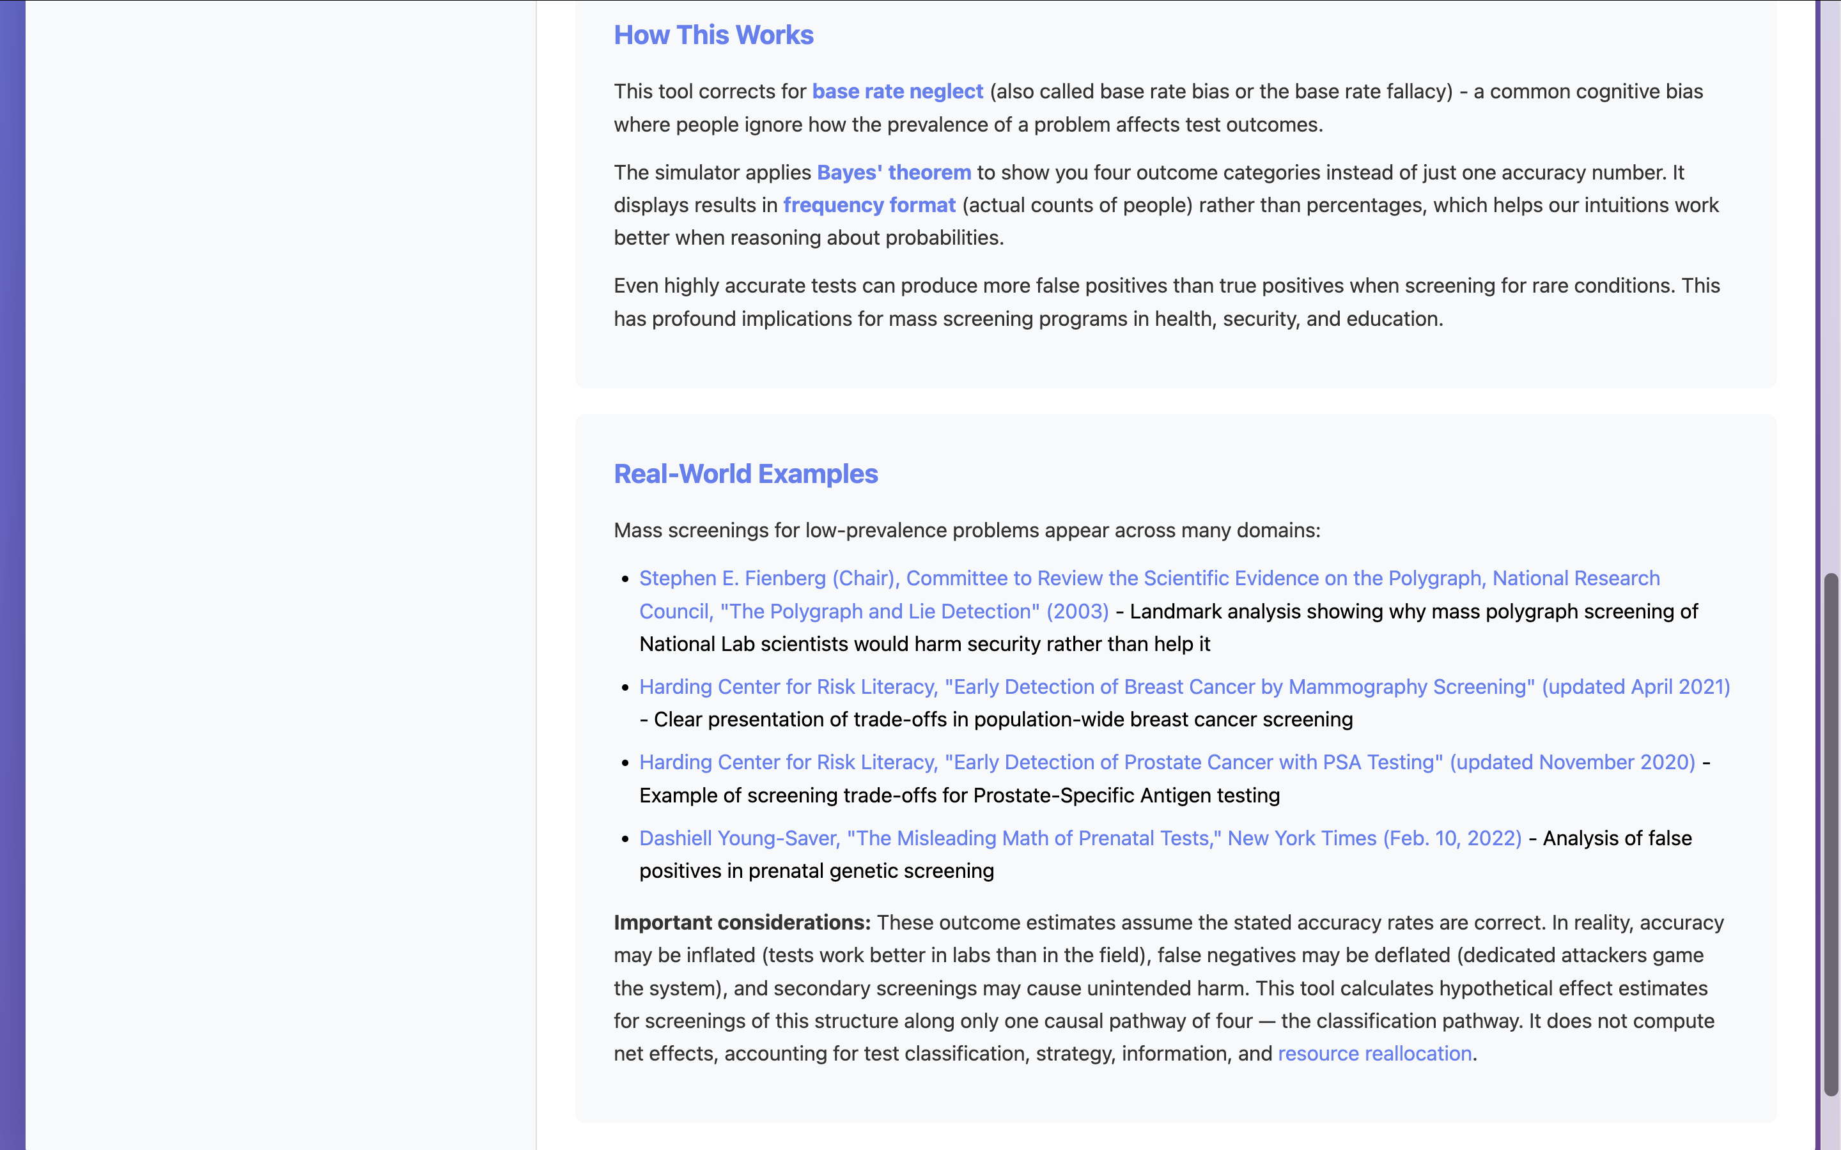This screenshot has width=1841, height=1150.
Task: Click the vertical scrollbar thumb
Action: 1830,834
